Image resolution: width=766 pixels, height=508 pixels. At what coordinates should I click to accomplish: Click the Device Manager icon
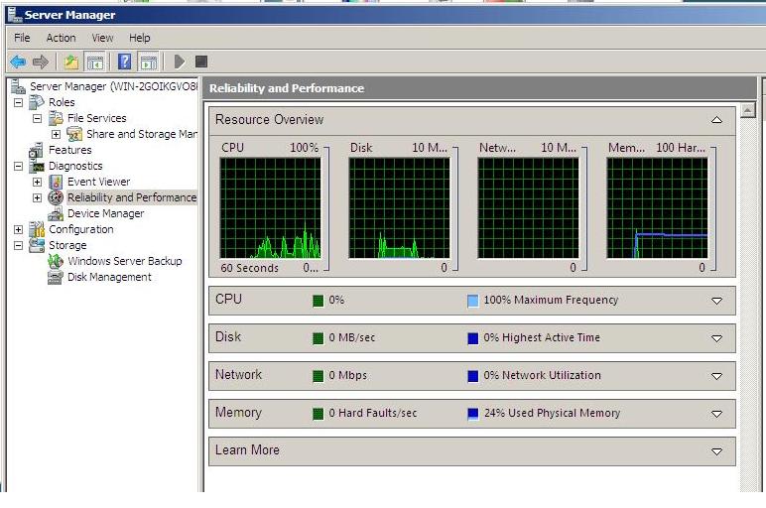pyautogui.click(x=56, y=213)
